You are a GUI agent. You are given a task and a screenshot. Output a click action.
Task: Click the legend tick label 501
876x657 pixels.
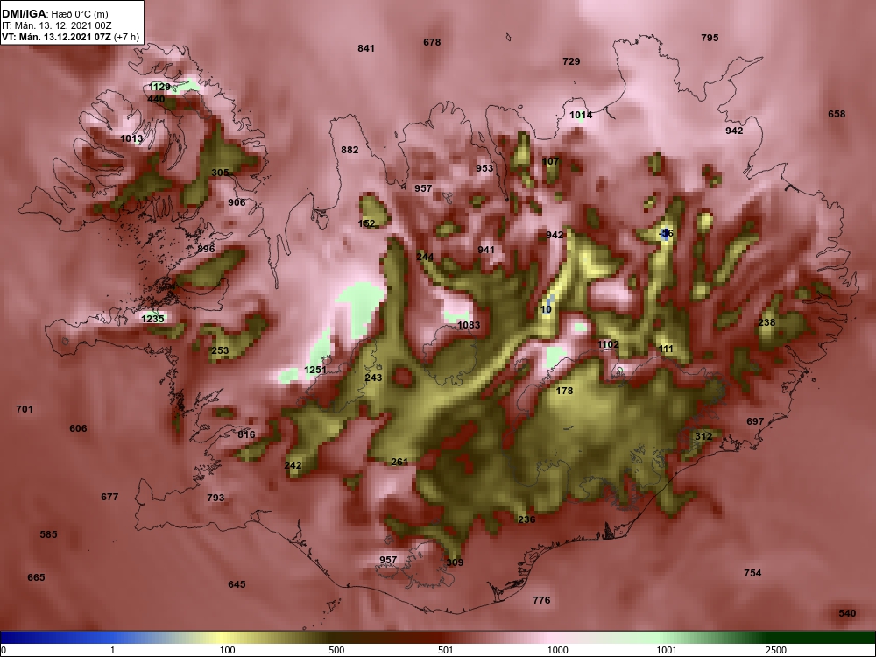pos(446,650)
